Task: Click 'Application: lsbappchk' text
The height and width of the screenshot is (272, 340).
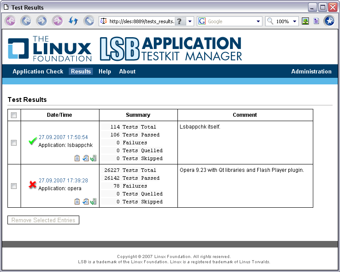Action: pos(65,145)
